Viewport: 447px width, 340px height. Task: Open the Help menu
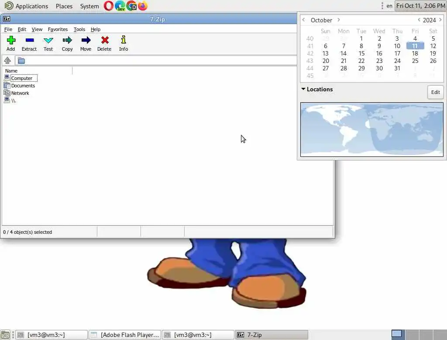(96, 29)
